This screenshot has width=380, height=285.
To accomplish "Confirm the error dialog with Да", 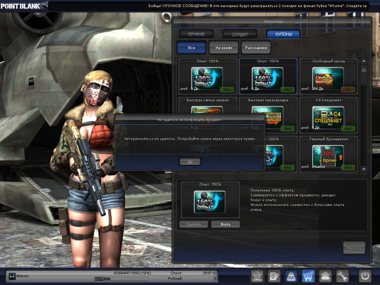I will tap(190, 162).
